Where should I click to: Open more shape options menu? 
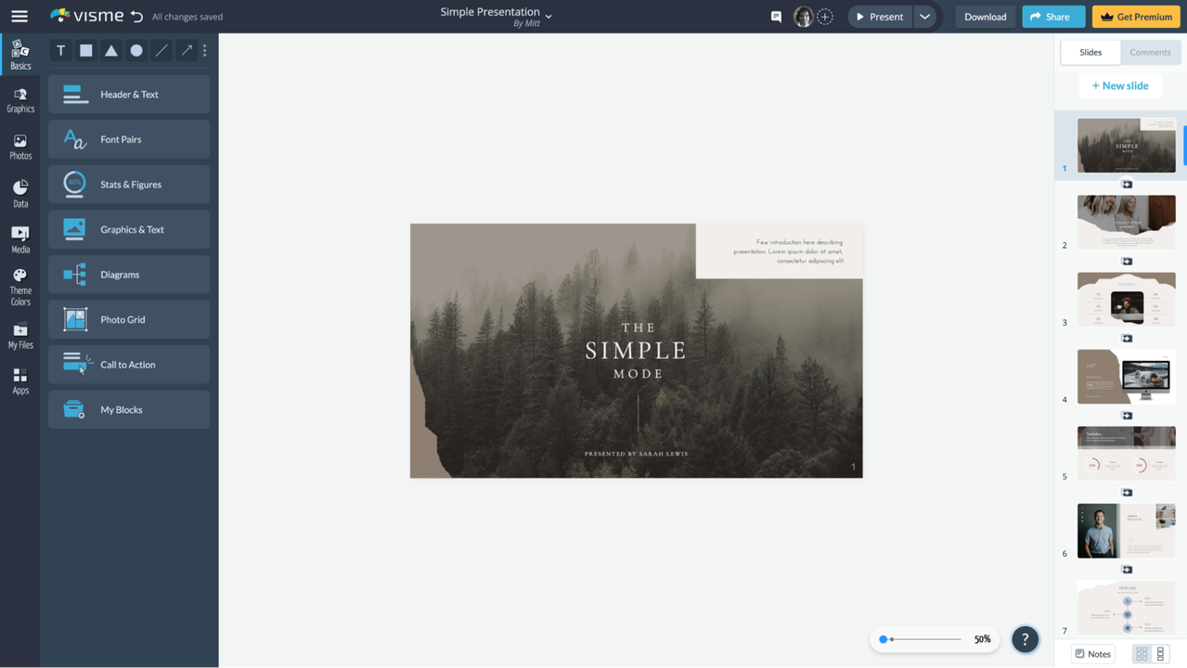pyautogui.click(x=205, y=51)
